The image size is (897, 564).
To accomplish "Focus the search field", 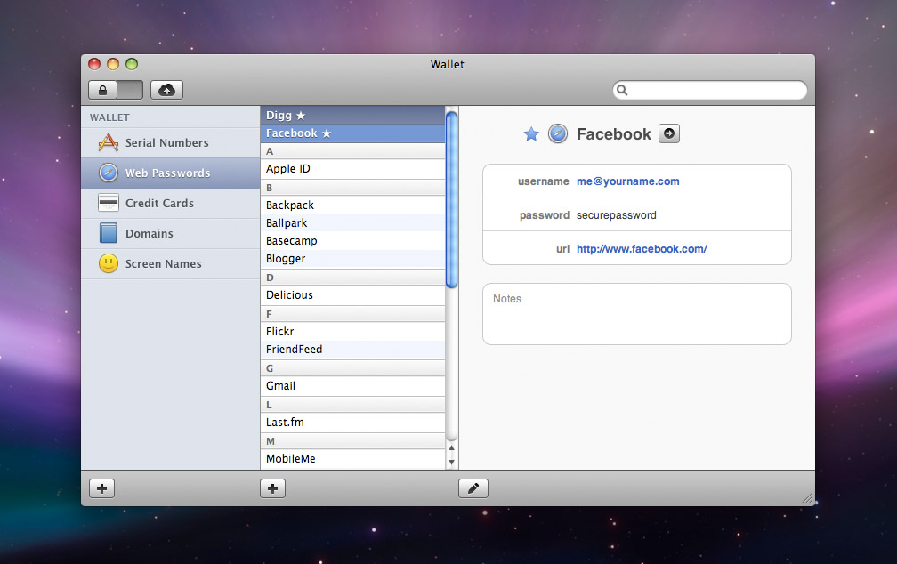I will tap(710, 90).
